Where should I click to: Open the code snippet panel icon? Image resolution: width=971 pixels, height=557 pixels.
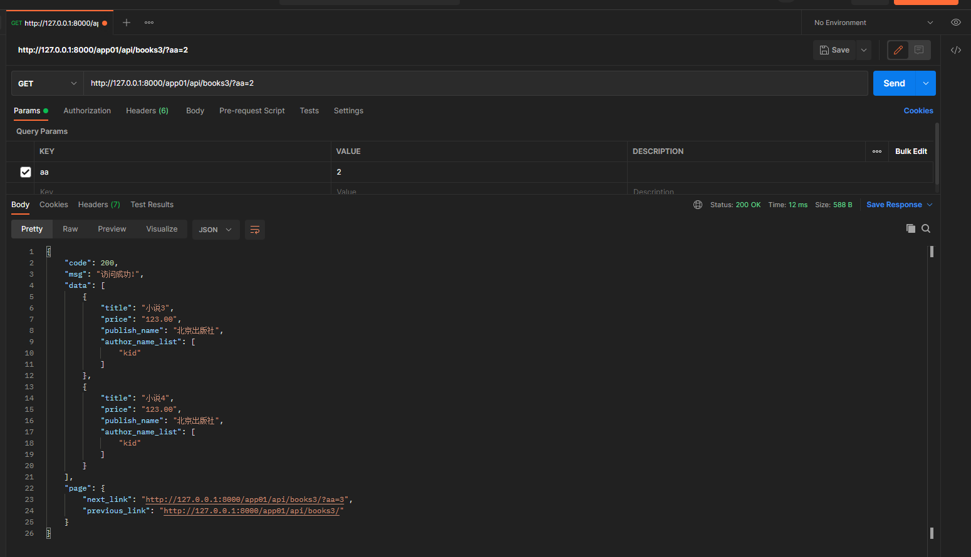point(955,50)
